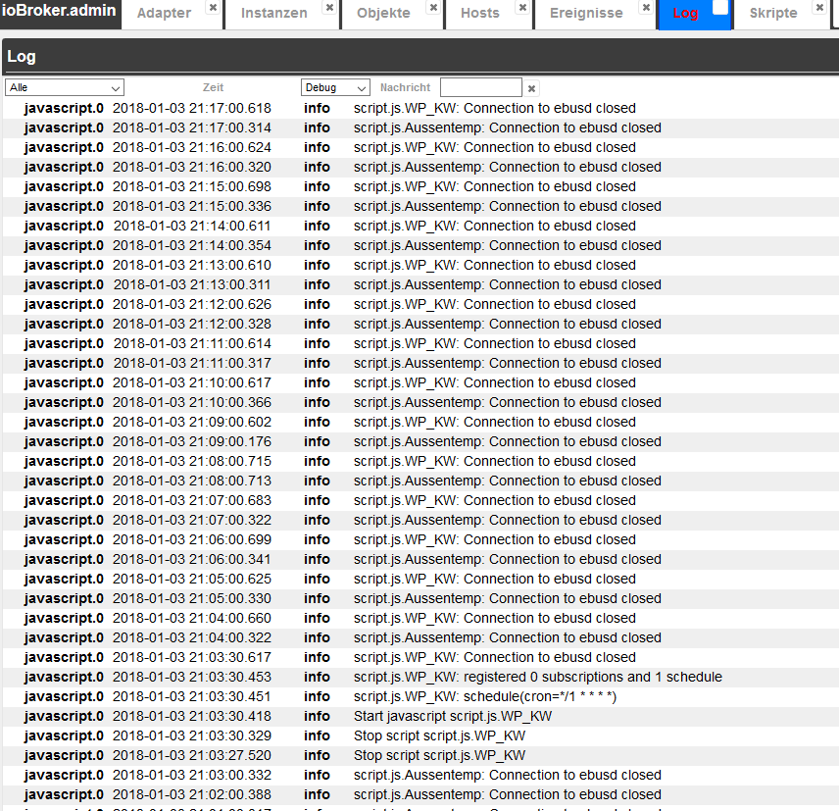The height and width of the screenshot is (811, 839).
Task: Click the Zeit column header
Action: (x=213, y=88)
